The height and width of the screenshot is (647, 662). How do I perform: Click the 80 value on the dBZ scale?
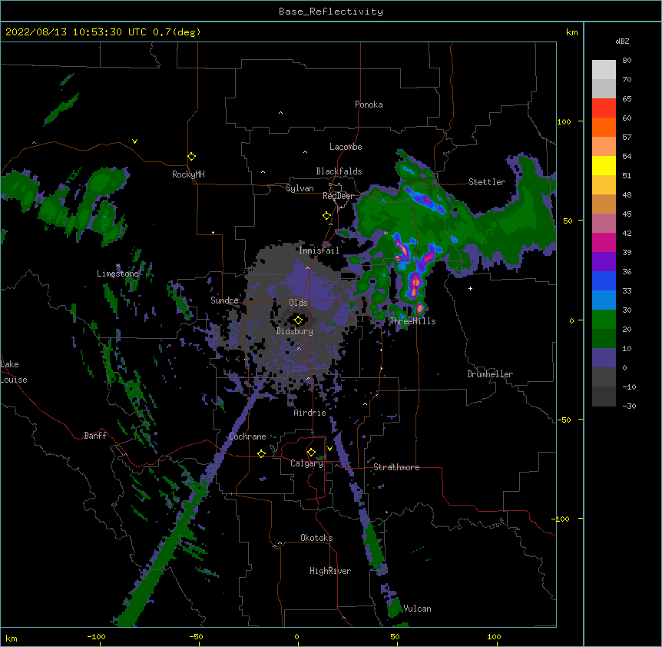point(627,61)
